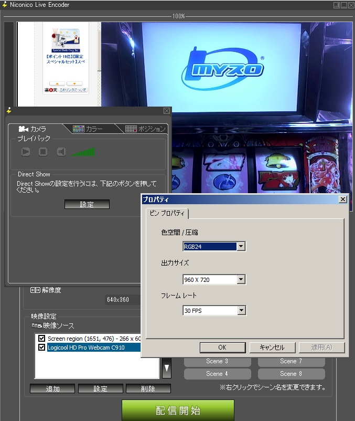The image size is (355, 421).
Task: Adjust the green playback volume bar
Action: pos(82,152)
